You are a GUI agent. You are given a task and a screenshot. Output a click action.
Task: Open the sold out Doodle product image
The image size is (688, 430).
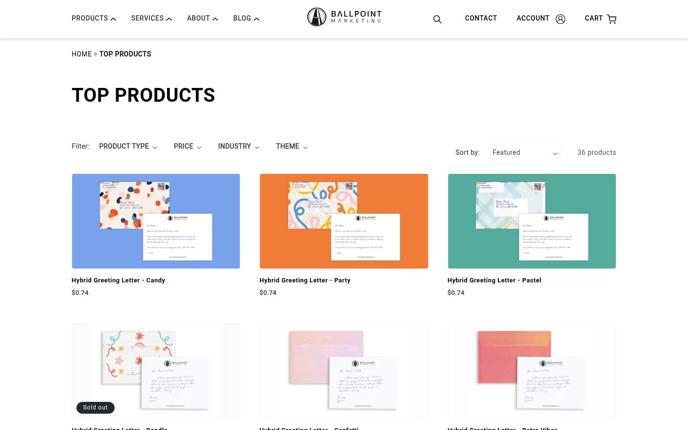(156, 371)
